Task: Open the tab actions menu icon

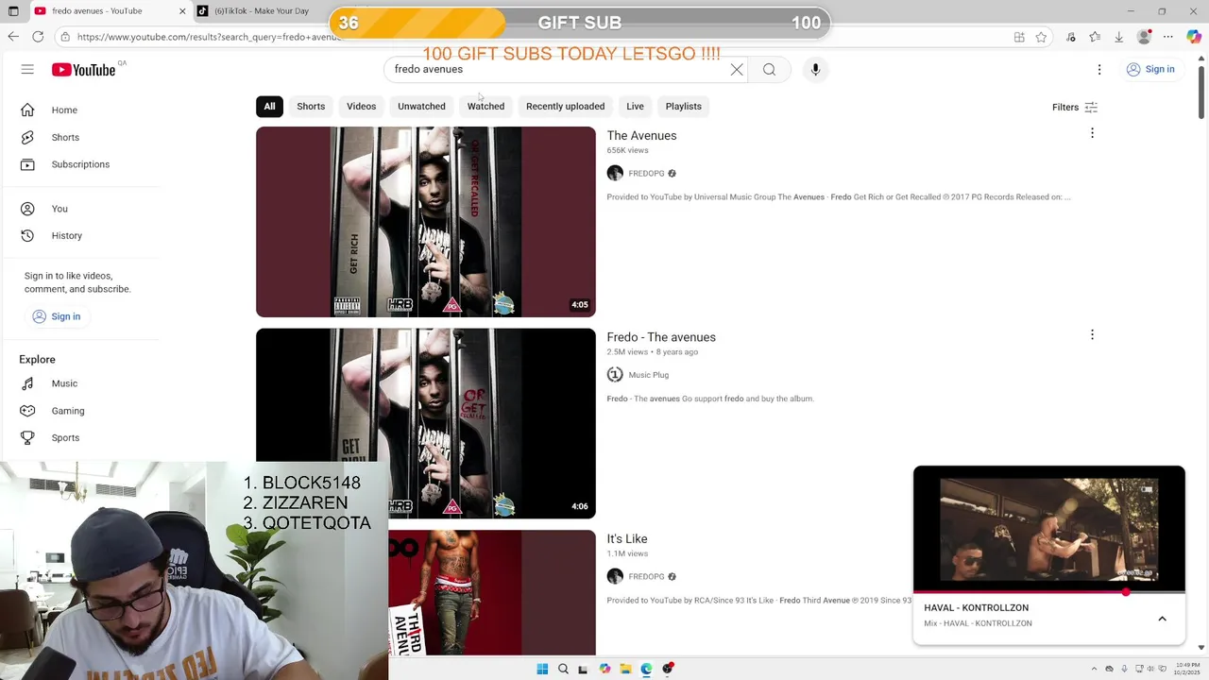Action: point(13,11)
